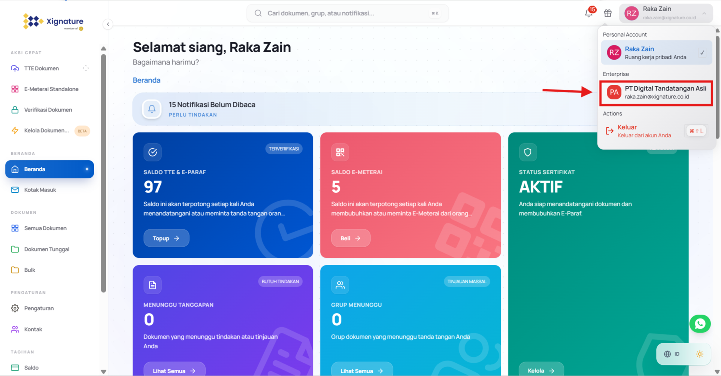
Task: Open WhatsApp chat support button
Action: (700, 324)
